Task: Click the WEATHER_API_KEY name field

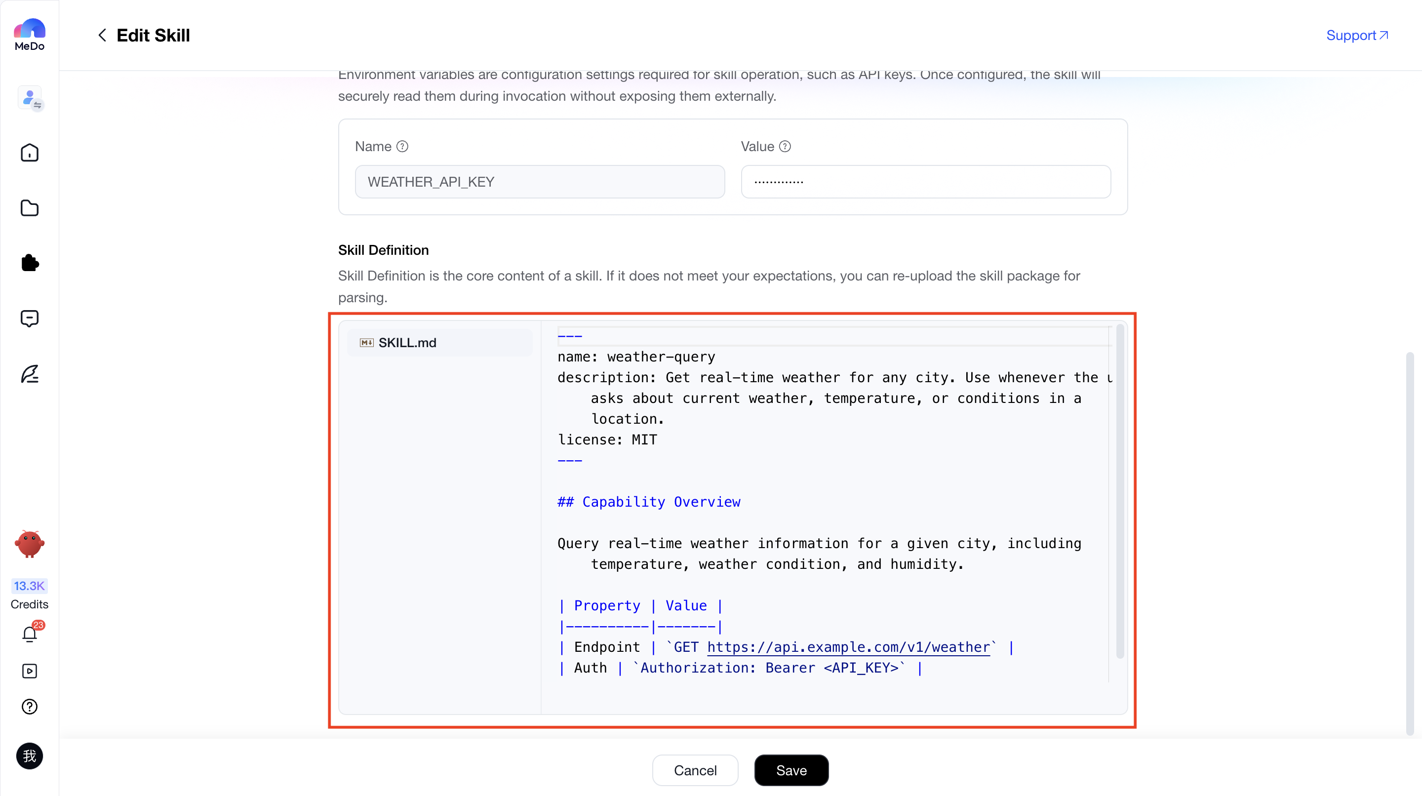Action: pyautogui.click(x=540, y=182)
